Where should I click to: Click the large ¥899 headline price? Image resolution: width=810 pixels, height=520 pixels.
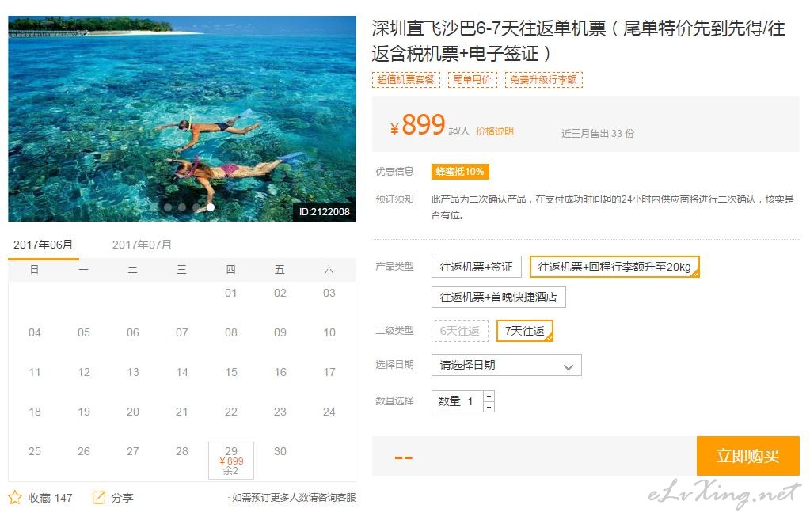[418, 124]
